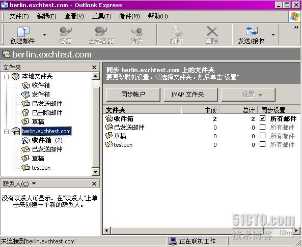Click the IMAP 文件夹... button
The height and width of the screenshot is (247, 302).
[190, 95]
